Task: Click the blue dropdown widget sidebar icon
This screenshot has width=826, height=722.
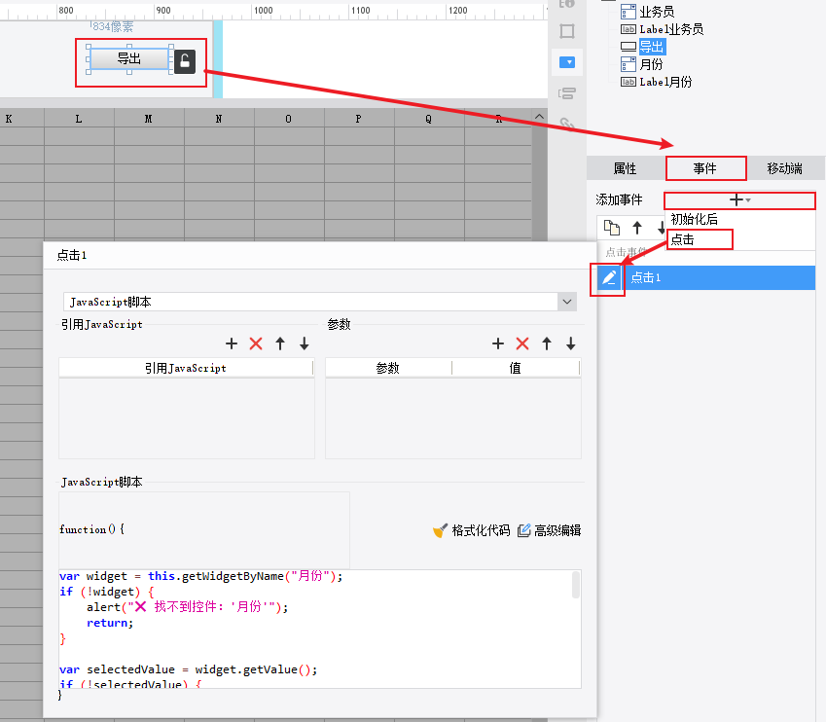Action: click(x=567, y=62)
